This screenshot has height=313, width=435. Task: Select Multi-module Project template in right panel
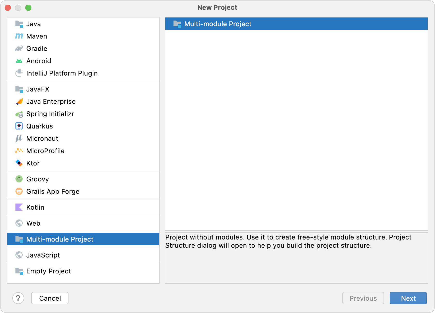click(x=297, y=24)
